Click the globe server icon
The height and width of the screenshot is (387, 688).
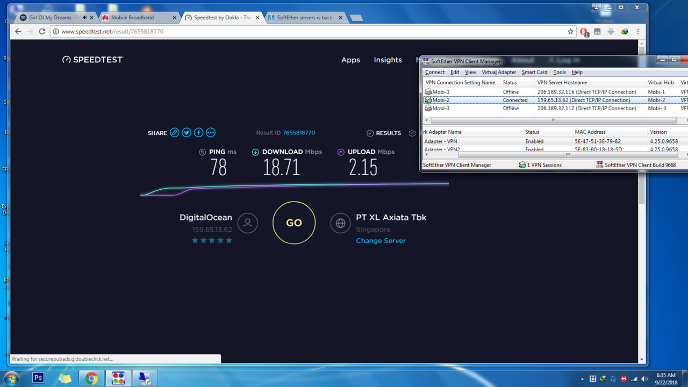340,223
